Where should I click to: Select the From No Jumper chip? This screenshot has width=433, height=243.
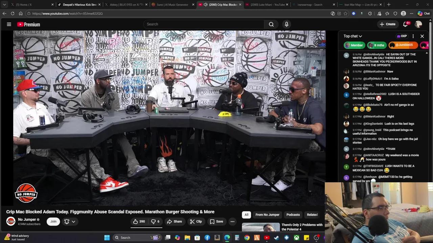(x=267, y=215)
